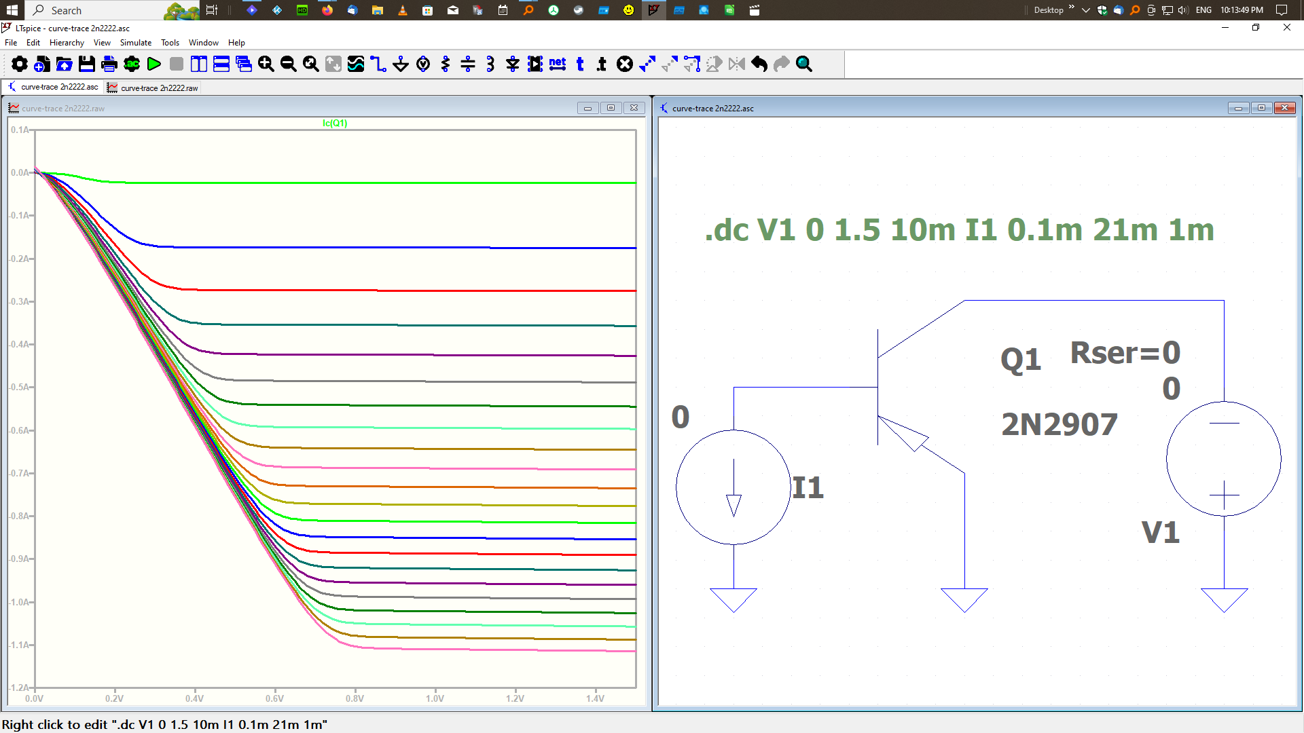Click the I1 current source symbol
The width and height of the screenshot is (1304, 733).
click(733, 487)
